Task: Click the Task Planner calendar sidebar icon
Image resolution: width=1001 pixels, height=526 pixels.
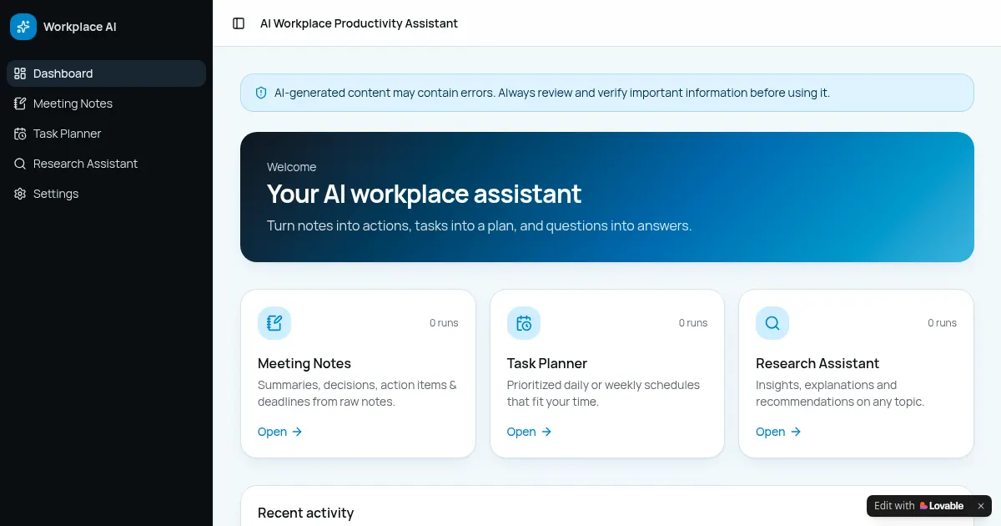Action: point(20,134)
